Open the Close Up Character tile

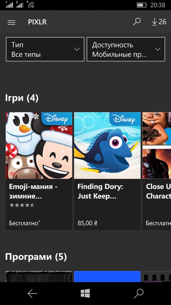click(x=157, y=171)
